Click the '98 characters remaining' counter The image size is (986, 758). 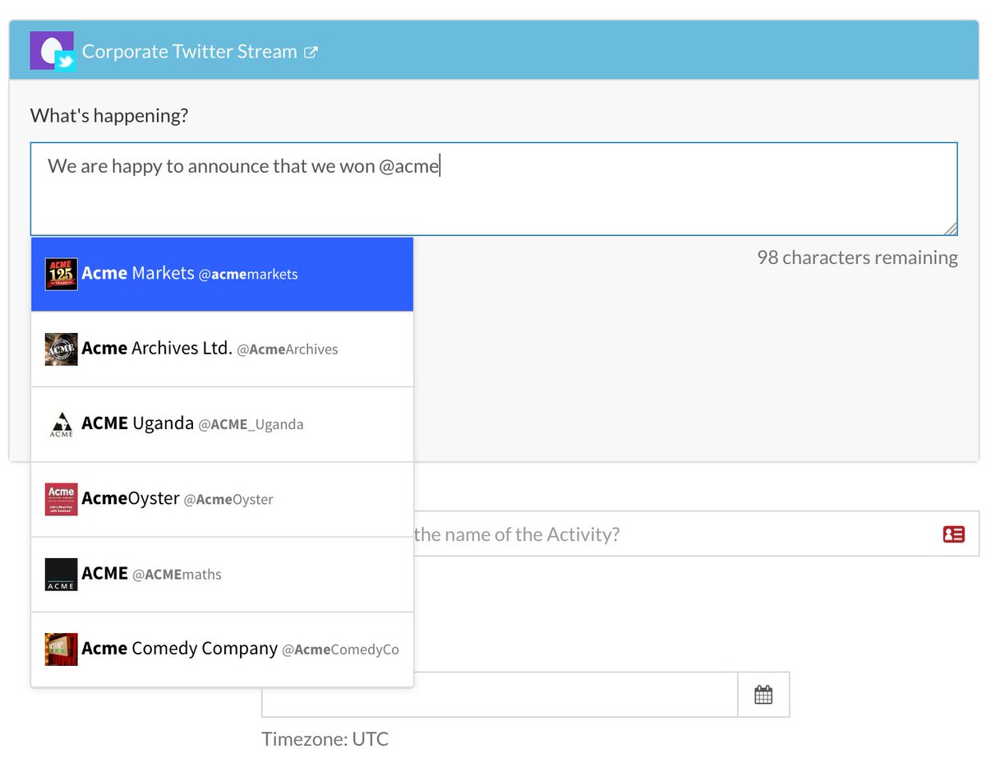tap(857, 257)
